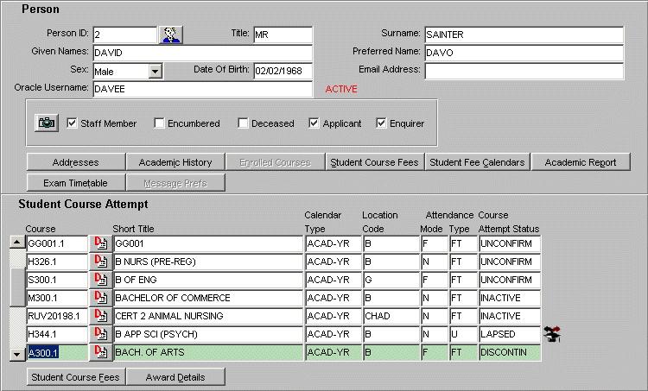
Task: Open document icon for course H326.1
Action: (x=101, y=262)
